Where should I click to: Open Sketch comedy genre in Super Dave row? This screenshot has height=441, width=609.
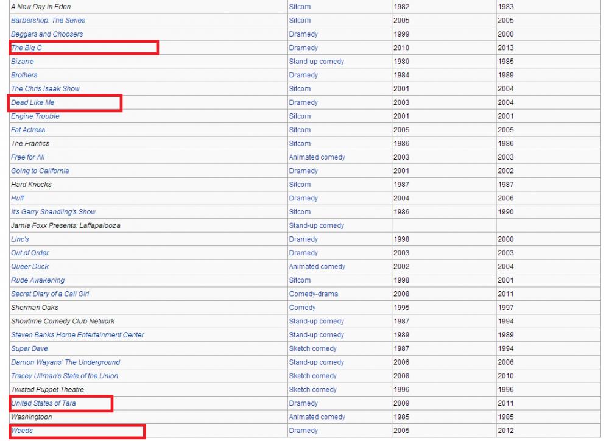click(312, 348)
